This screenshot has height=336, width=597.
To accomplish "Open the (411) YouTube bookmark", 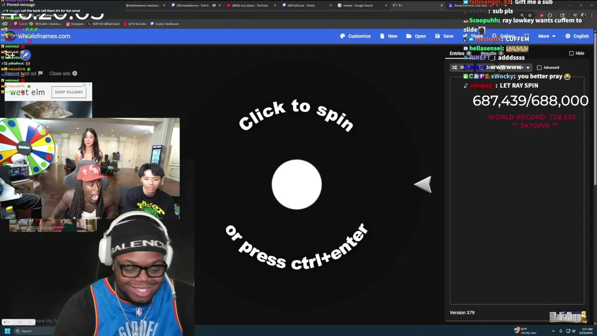I will click(x=135, y=24).
